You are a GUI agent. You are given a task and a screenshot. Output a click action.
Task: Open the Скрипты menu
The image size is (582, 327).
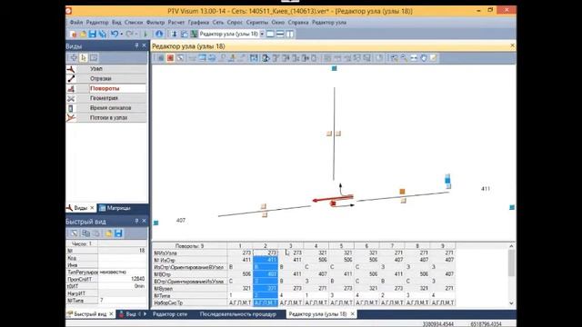pyautogui.click(x=256, y=22)
